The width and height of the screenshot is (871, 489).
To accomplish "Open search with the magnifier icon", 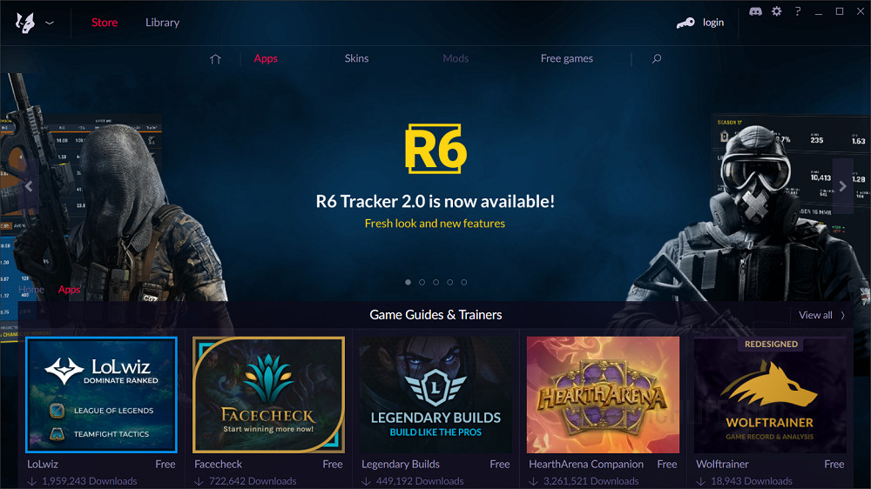I will click(657, 59).
